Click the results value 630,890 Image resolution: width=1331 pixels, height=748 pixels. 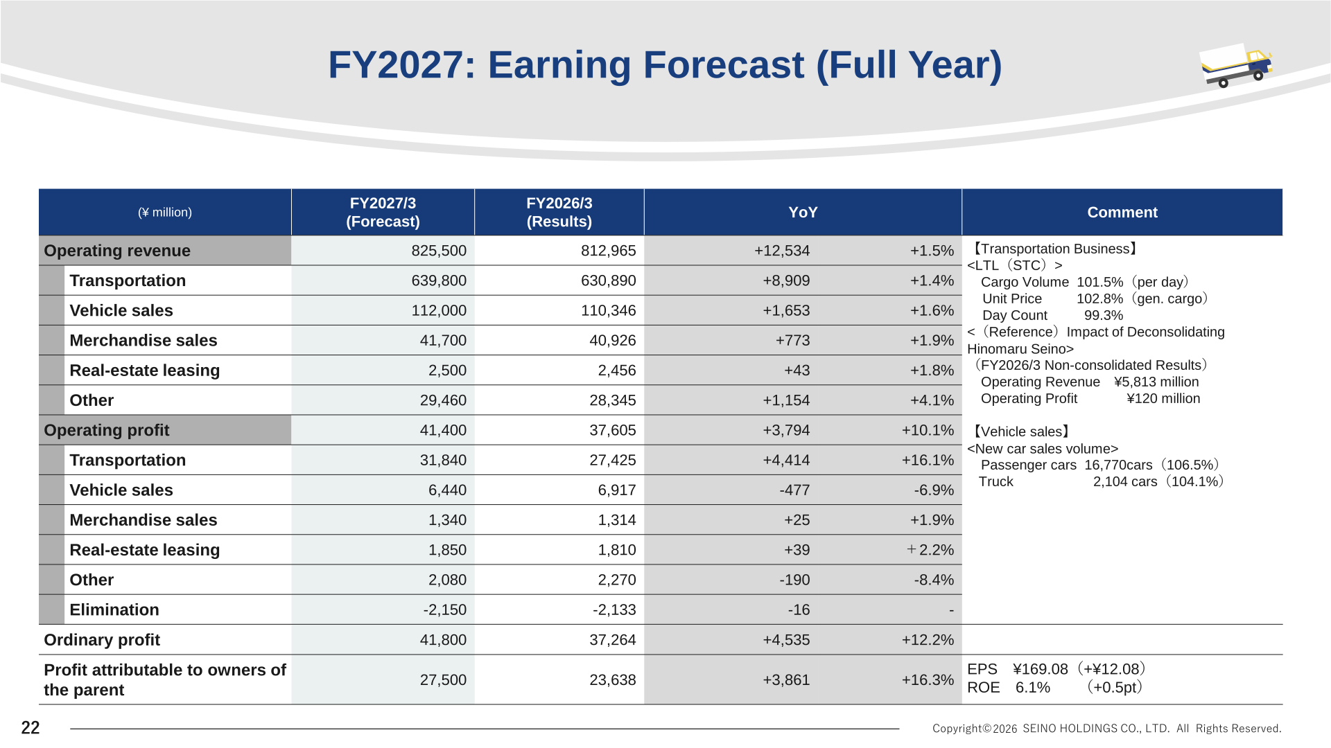tap(608, 280)
